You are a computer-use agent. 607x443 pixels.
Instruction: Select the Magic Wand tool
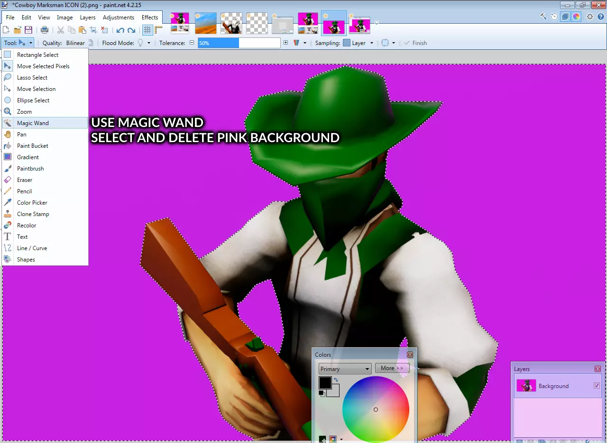click(x=45, y=123)
